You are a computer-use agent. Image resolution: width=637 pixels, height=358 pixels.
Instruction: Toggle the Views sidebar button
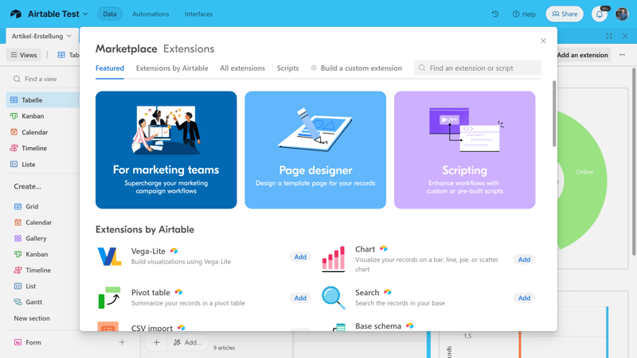(x=24, y=55)
